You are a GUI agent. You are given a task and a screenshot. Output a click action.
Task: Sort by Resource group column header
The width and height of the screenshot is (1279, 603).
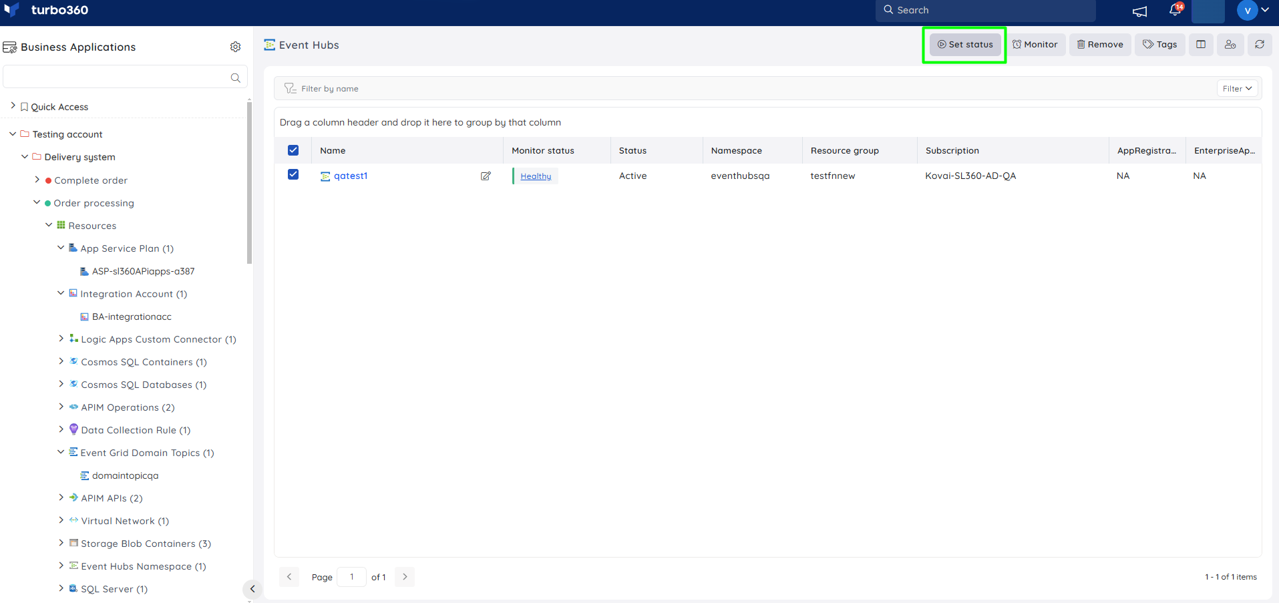[x=845, y=150]
